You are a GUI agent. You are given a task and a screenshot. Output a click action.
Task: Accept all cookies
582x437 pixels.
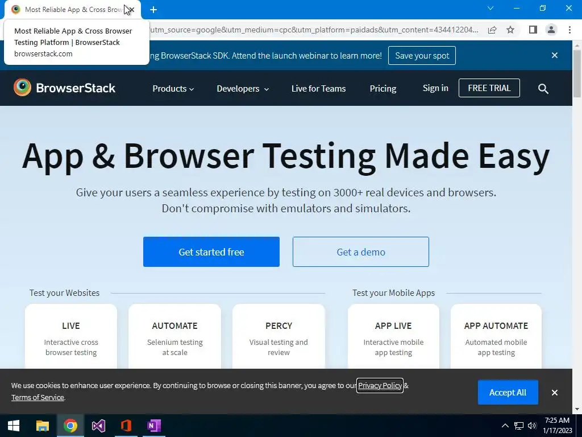pos(508,393)
